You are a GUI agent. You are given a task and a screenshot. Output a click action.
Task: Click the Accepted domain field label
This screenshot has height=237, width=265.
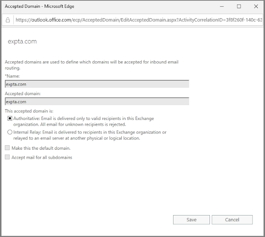coord(22,93)
